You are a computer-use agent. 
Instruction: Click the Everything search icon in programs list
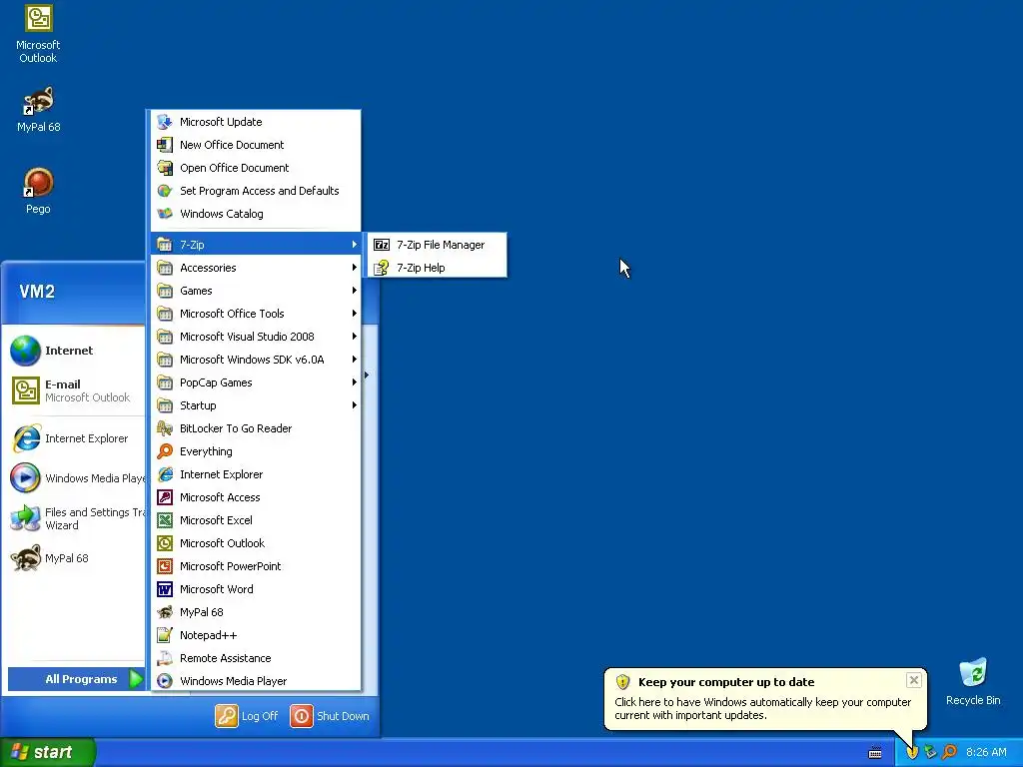[165, 451]
